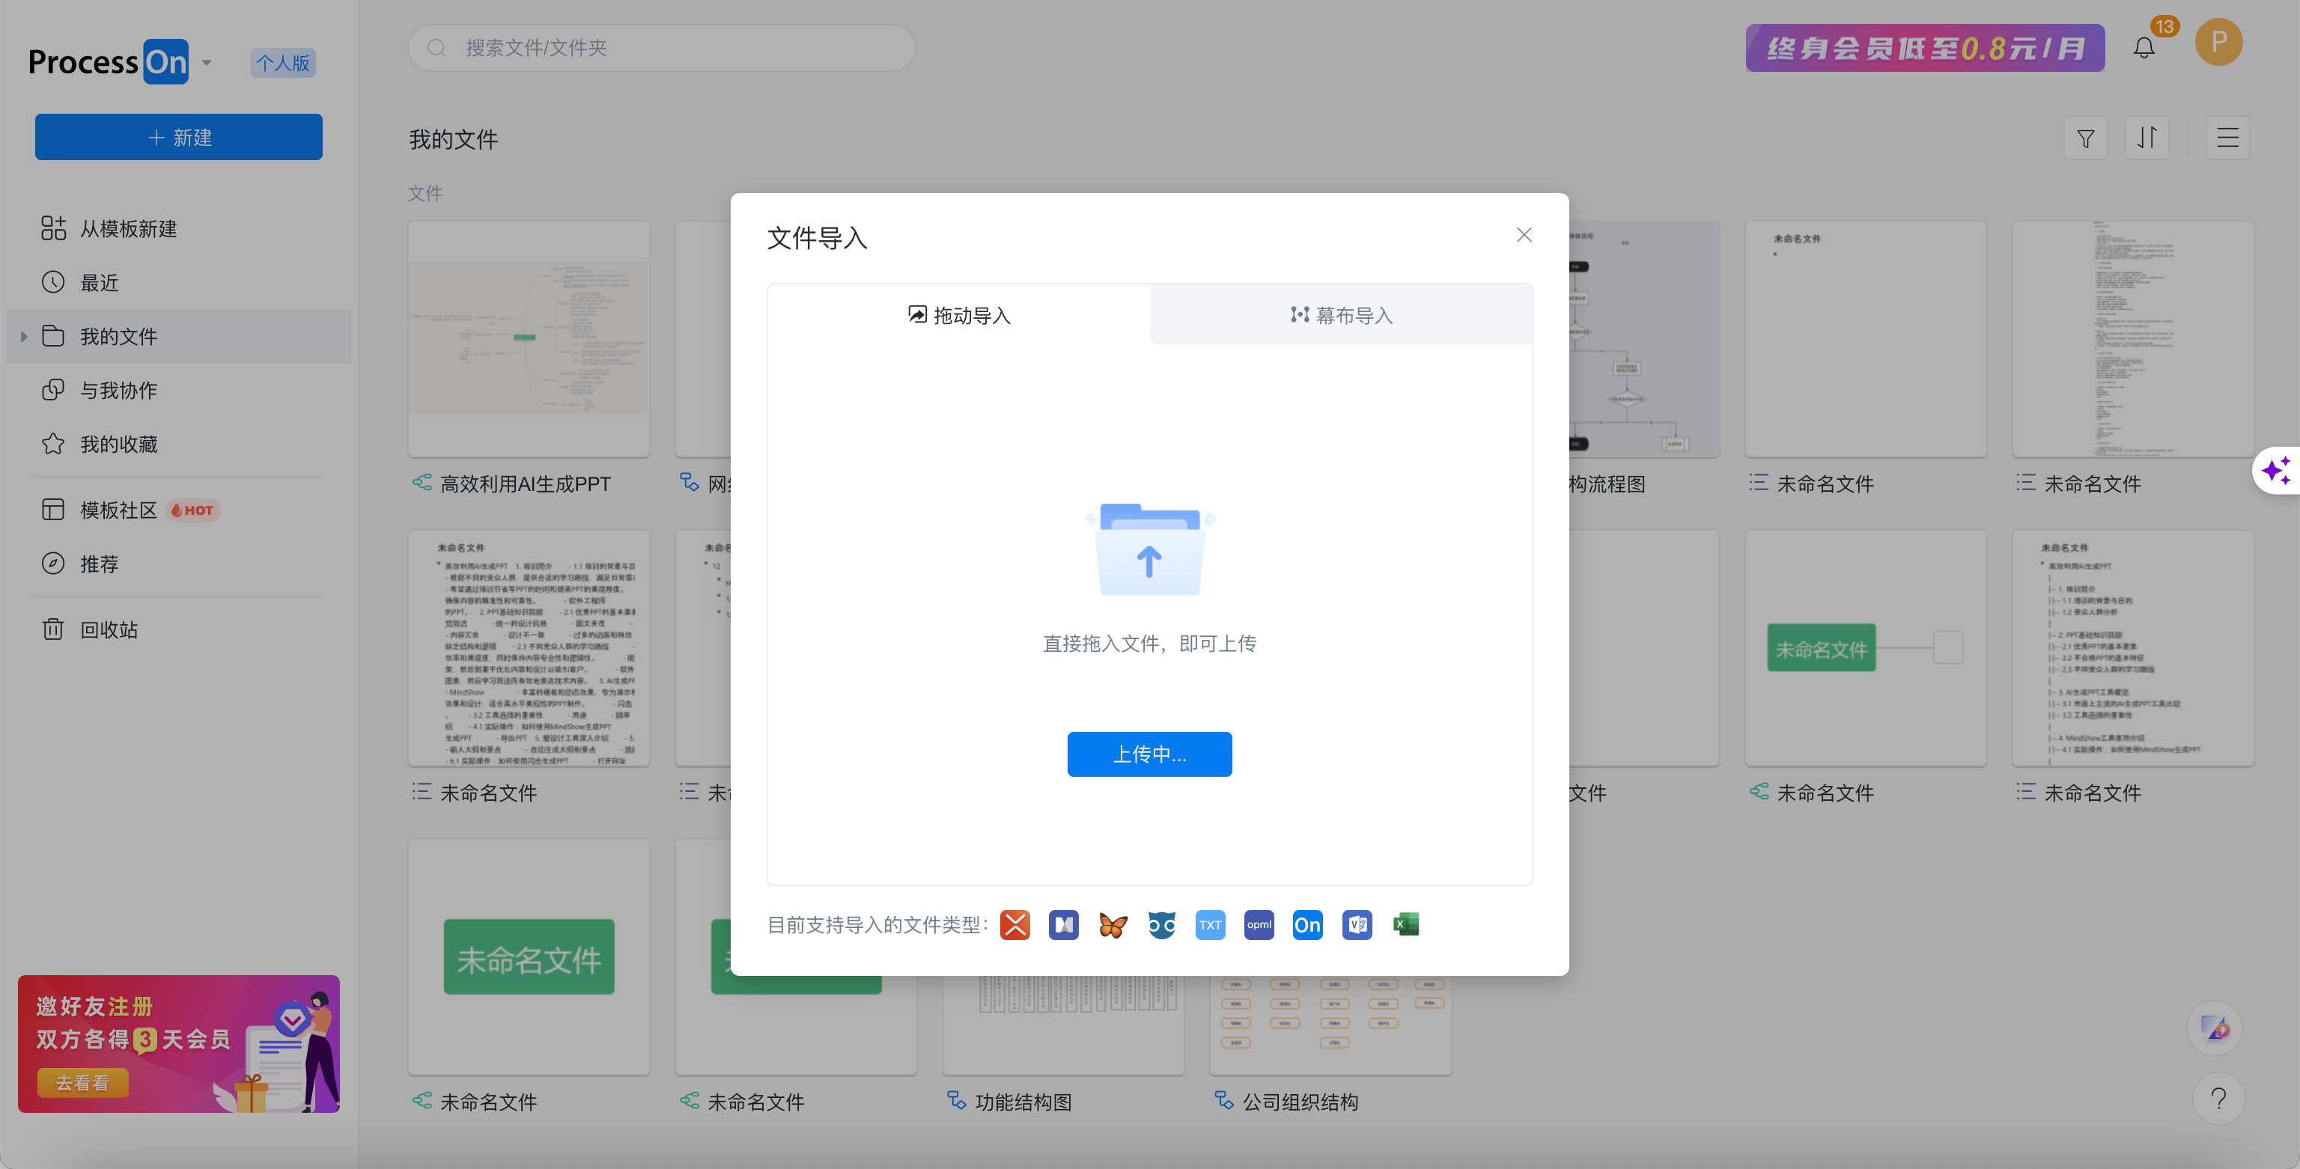
Task: Click the Visio file type icon
Action: click(x=1356, y=924)
